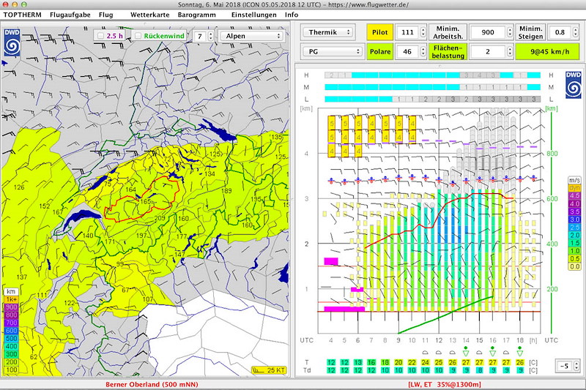Click the DWD logo on the map

click(12, 42)
